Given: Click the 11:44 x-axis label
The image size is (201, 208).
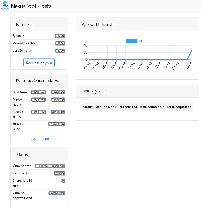Looking at the screenshot, I should 131,66.
